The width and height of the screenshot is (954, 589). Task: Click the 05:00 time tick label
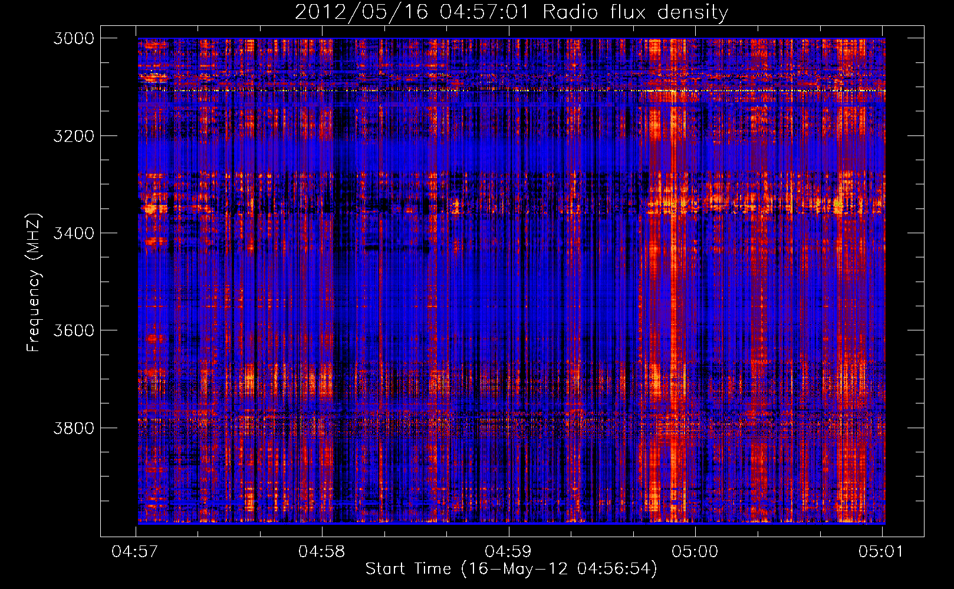click(x=695, y=552)
